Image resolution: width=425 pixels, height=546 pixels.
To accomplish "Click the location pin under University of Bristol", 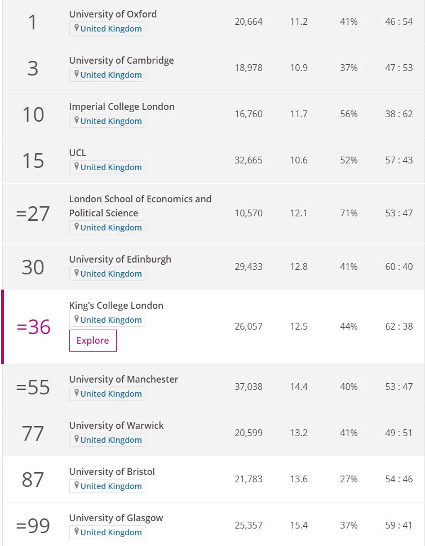I will [x=76, y=485].
